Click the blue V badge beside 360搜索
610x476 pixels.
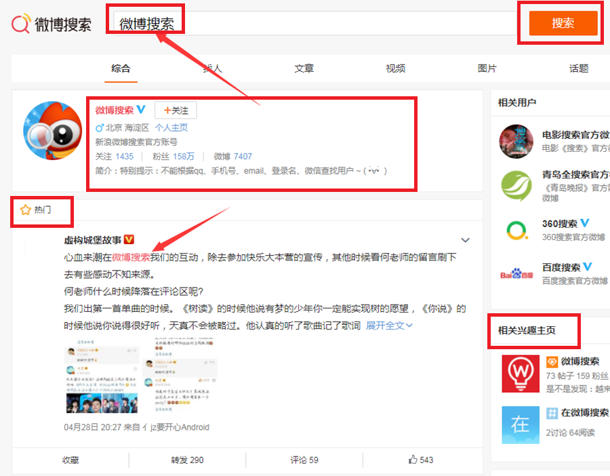pos(585,223)
